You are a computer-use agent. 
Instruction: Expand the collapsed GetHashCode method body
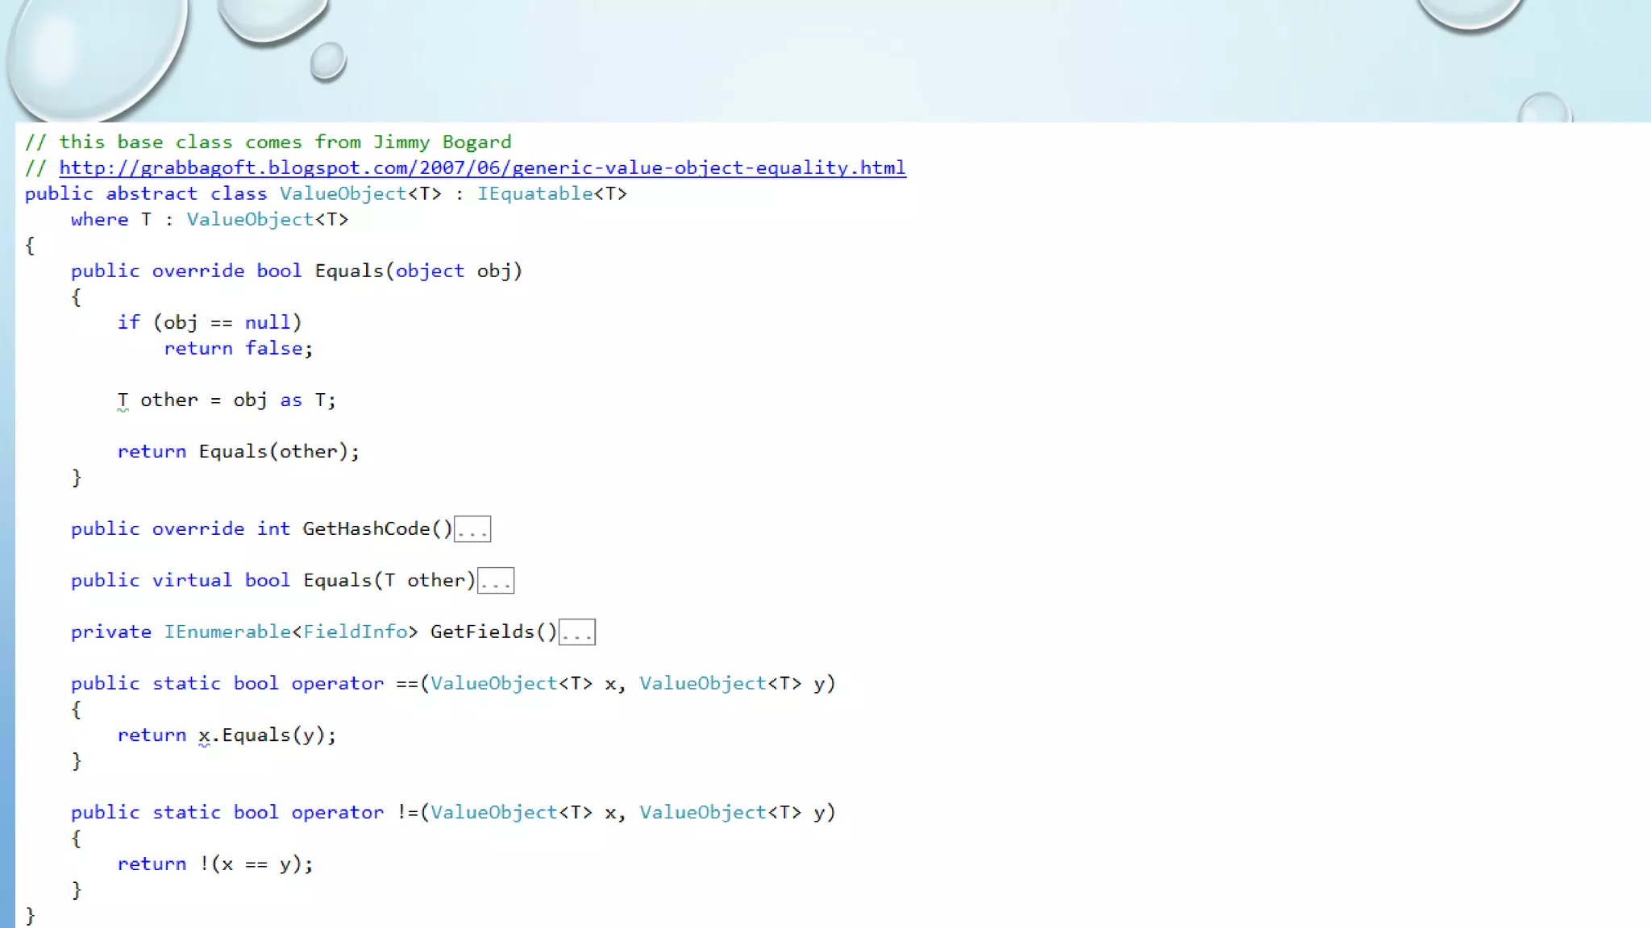click(472, 529)
